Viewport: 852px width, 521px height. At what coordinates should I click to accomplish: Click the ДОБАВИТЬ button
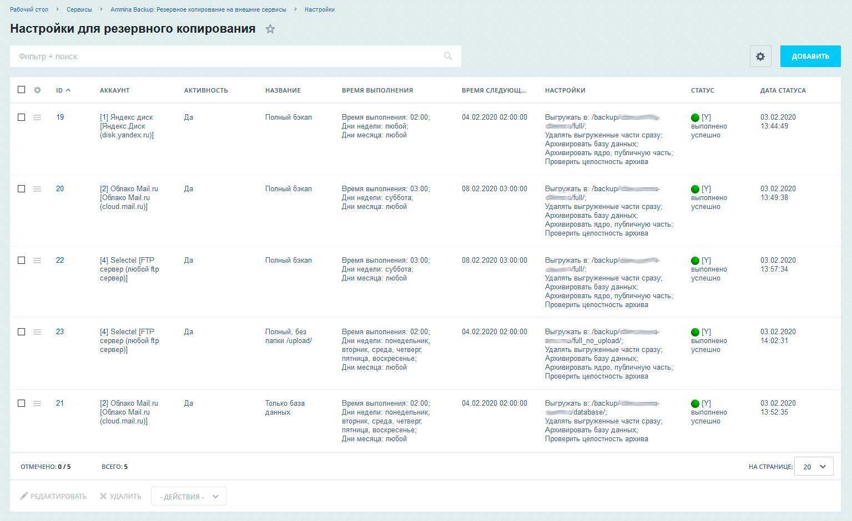810,56
